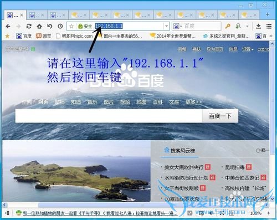Viewport: 277px width, 220px height.
Task: Click the Baidu main search input box
Action: pos(109,116)
